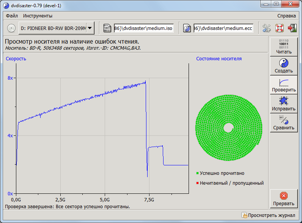Viewport: 302px width, 223px height.
Task: Click the Читать (Read) button
Action: (x=284, y=46)
